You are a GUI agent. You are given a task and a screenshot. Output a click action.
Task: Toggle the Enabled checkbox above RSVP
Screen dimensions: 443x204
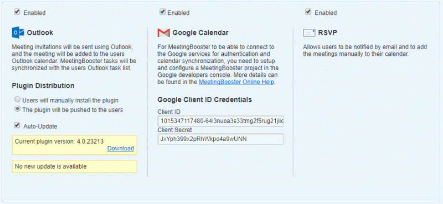point(308,12)
